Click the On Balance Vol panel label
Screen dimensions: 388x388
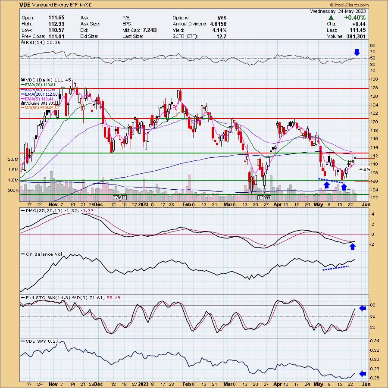pos(41,254)
